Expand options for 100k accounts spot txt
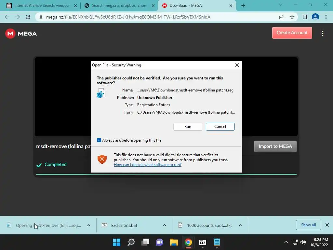The width and height of the screenshot is (333, 250). (240, 225)
